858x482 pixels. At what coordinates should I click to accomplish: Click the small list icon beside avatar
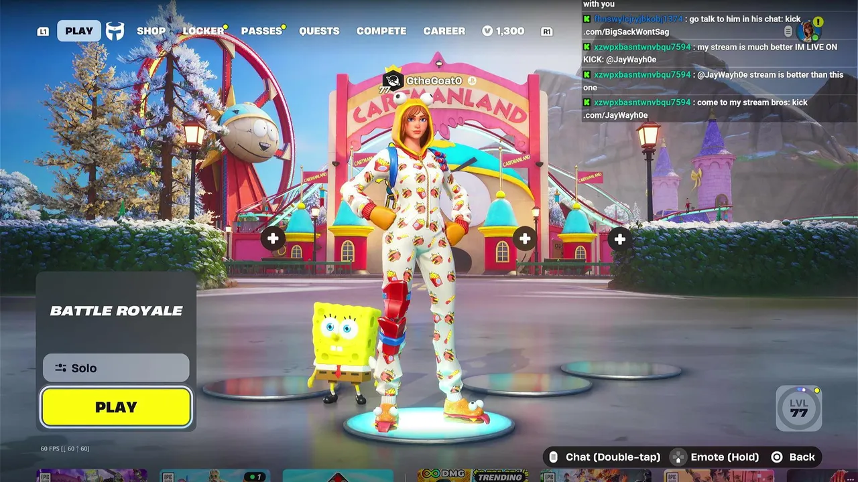tap(788, 31)
